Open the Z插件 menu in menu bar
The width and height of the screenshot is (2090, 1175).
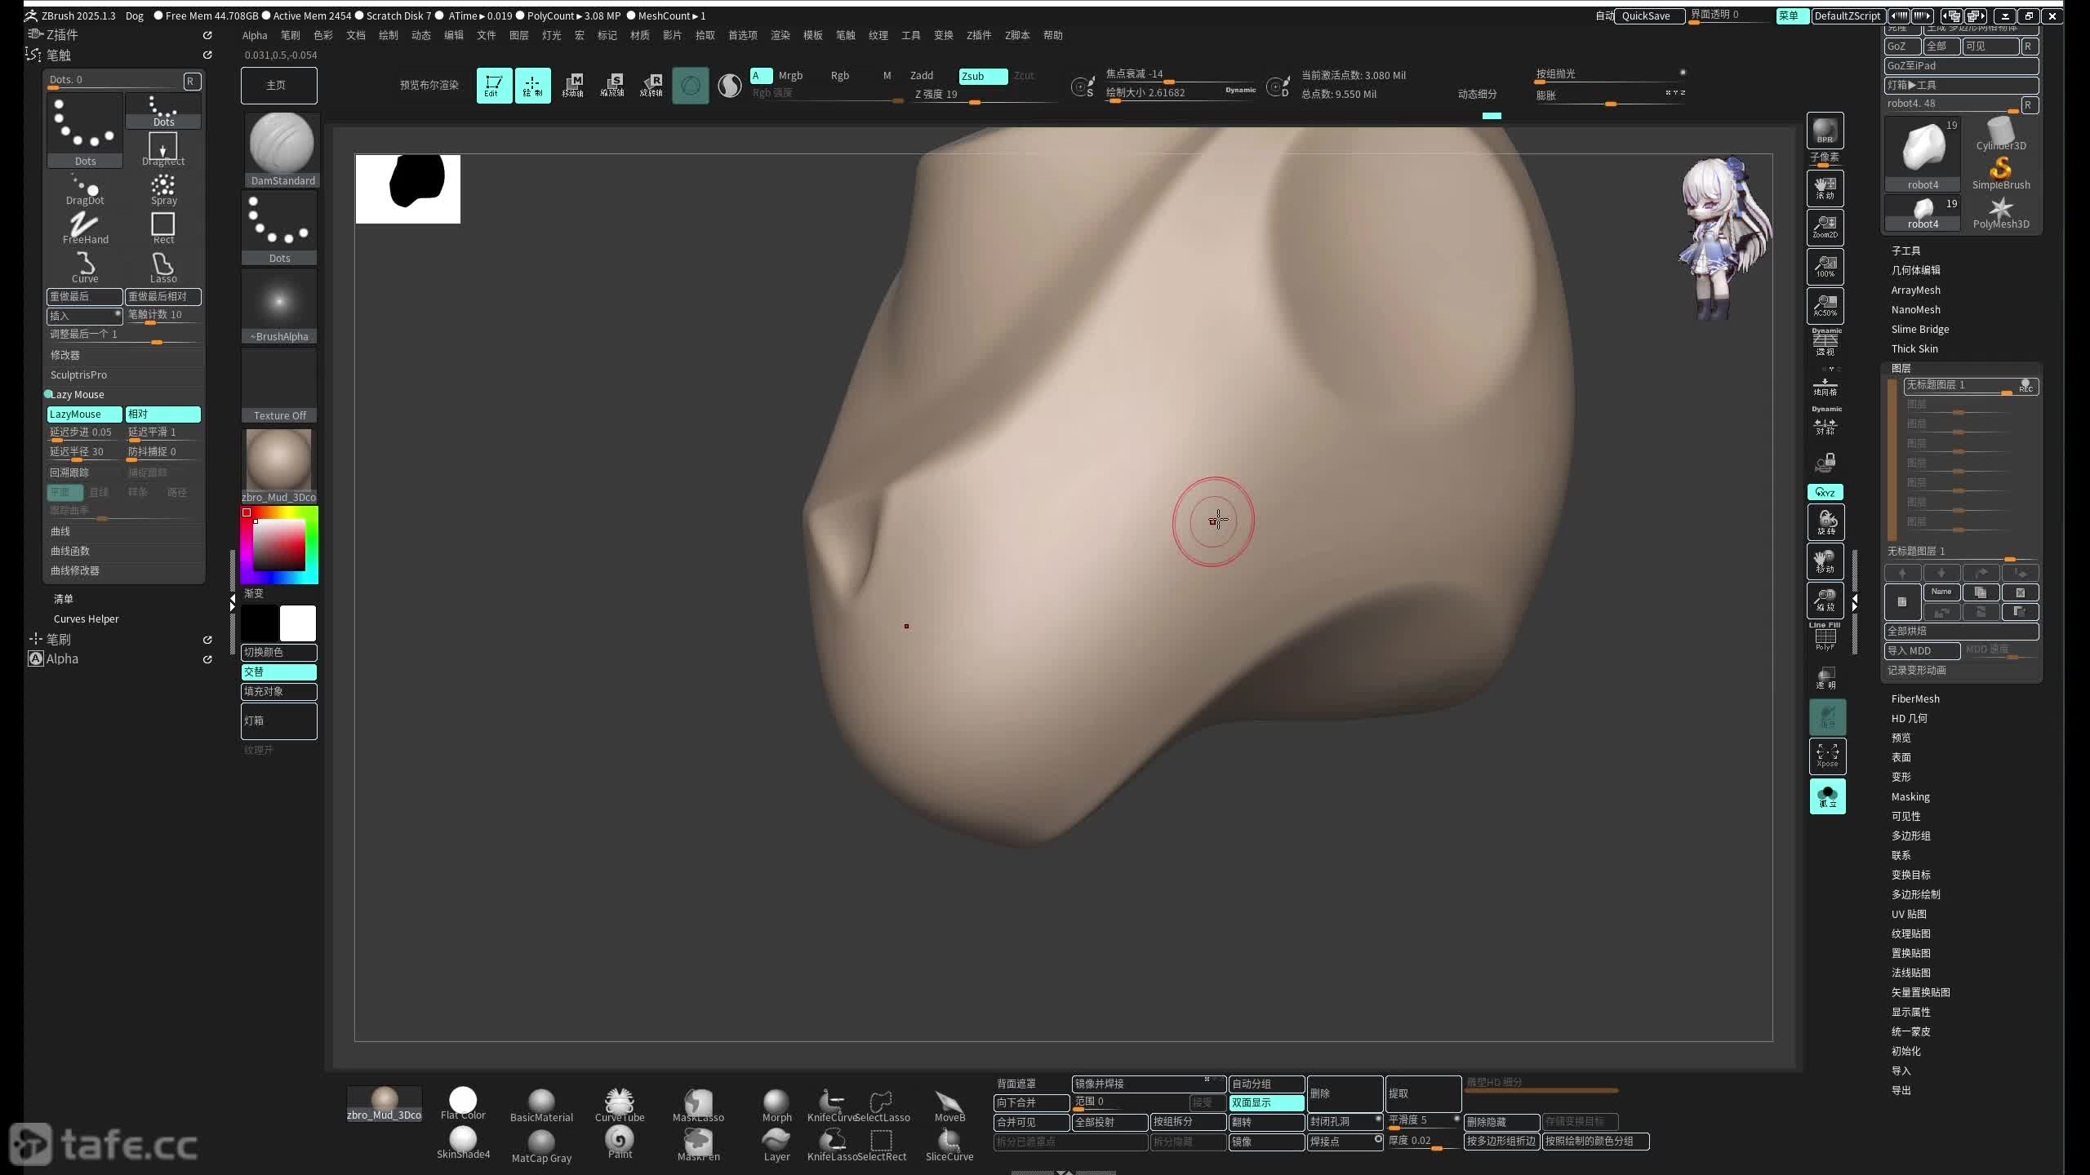978,35
